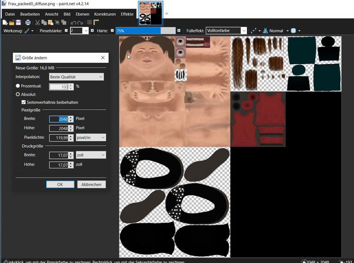Screen dimensions: 354x263
Task: Click the Print icon in toolbar
Action: coord(28,22)
